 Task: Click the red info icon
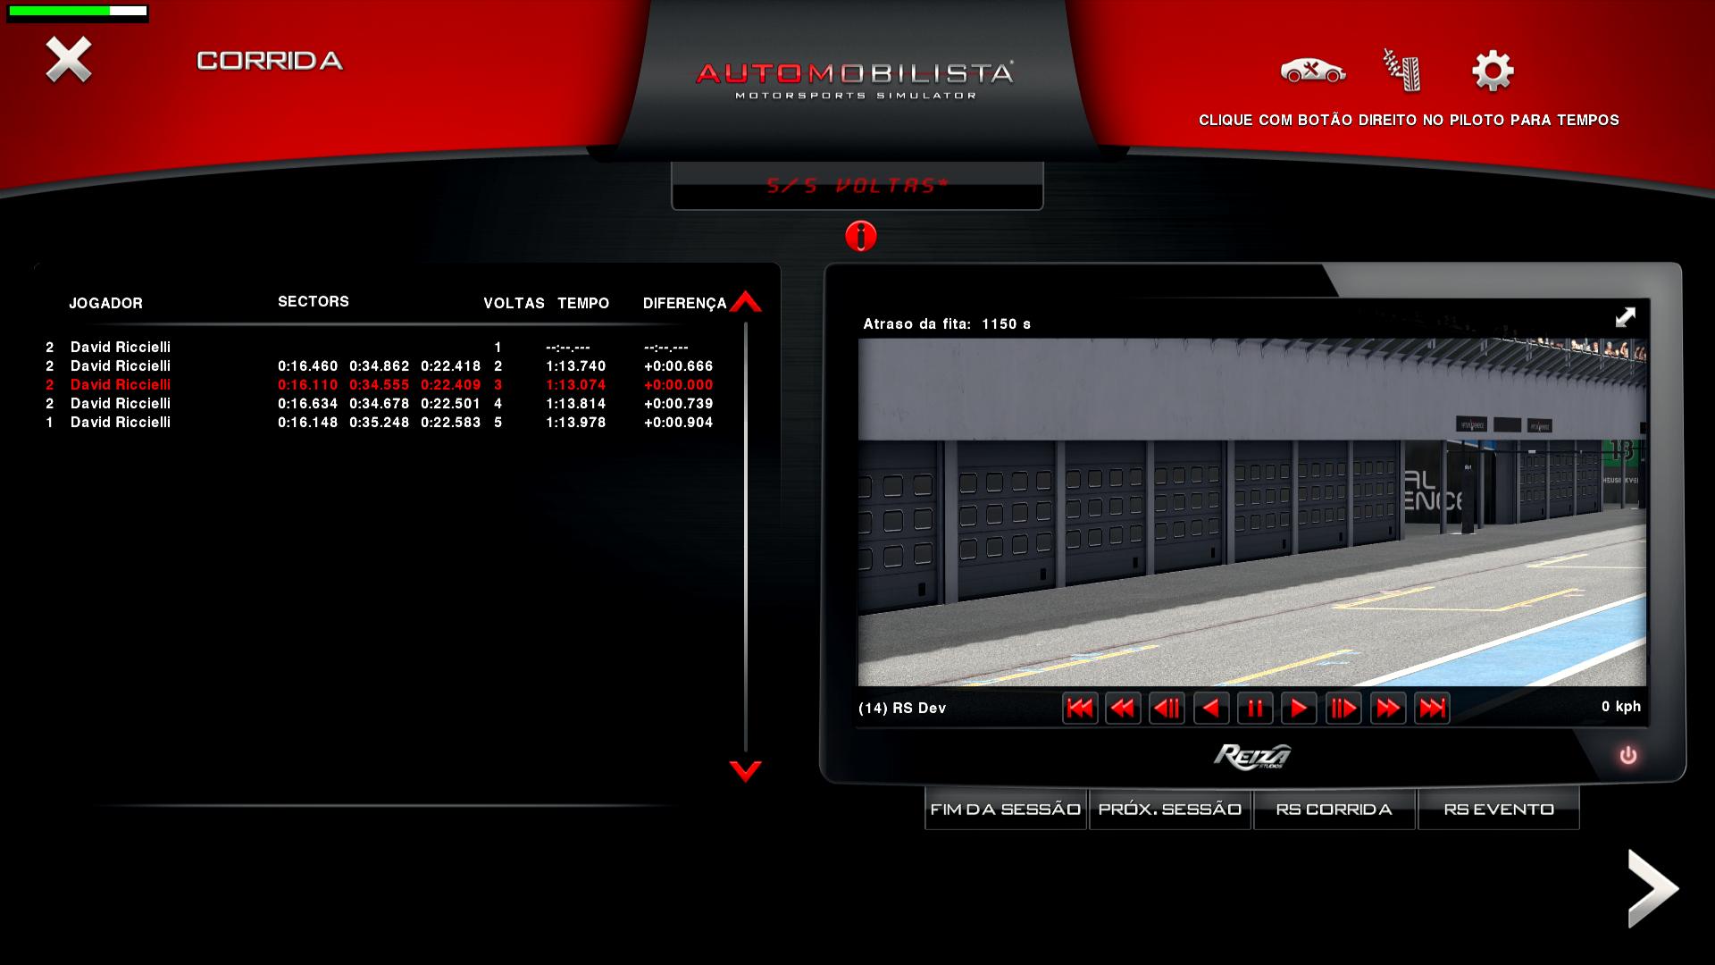[861, 236]
